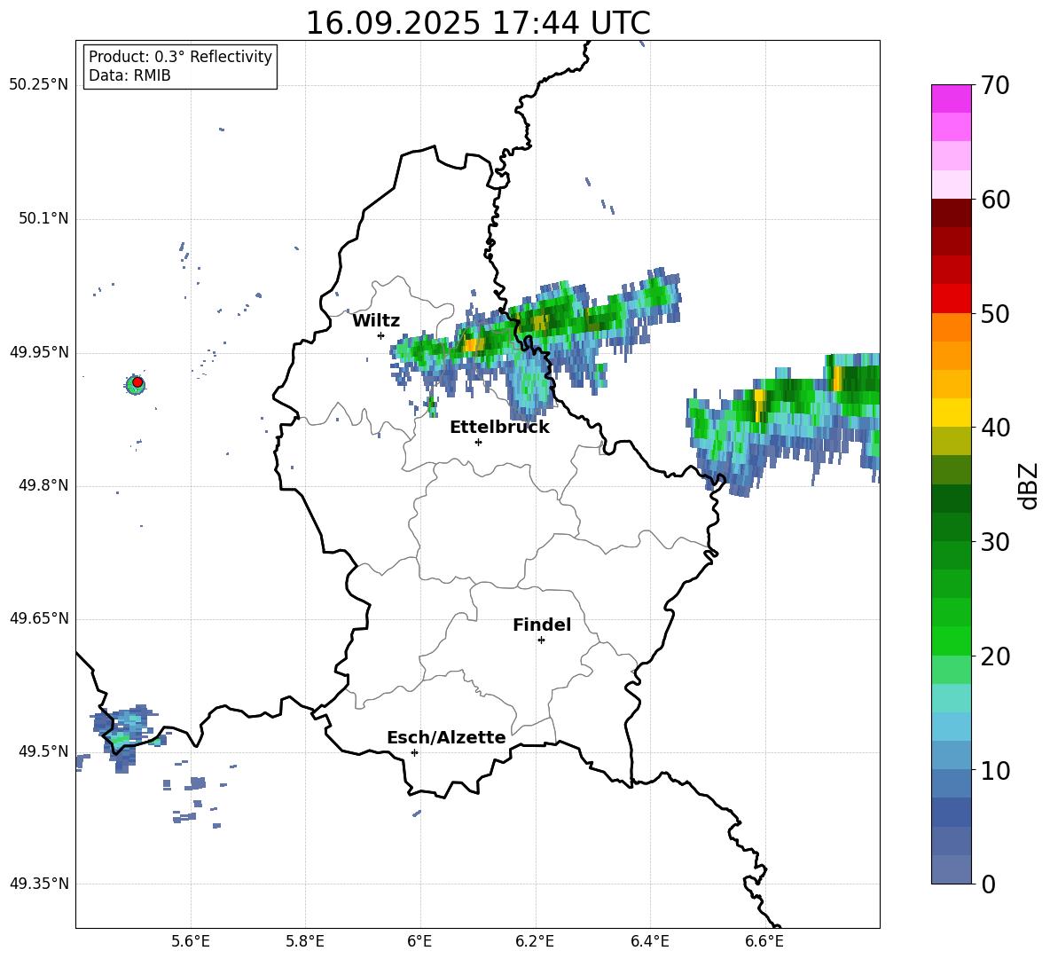
Task: Click the 6.6°E longitude label
Action: point(764,941)
